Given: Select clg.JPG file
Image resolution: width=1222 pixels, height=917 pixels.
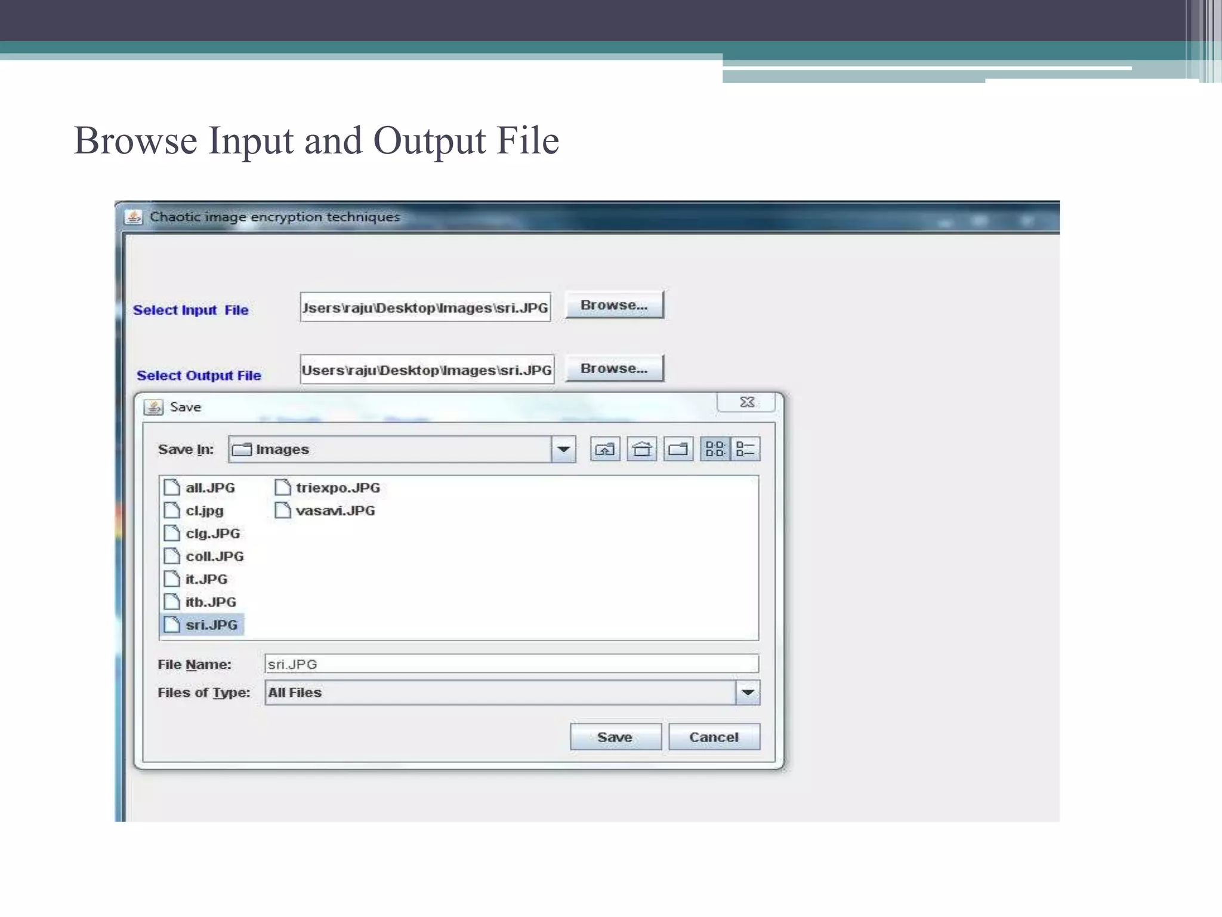Looking at the screenshot, I should click(202, 533).
